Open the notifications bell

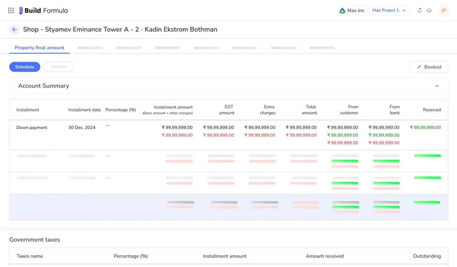(x=419, y=10)
